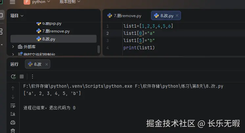Clear all console output
The image size is (245, 133).
tap(13, 131)
